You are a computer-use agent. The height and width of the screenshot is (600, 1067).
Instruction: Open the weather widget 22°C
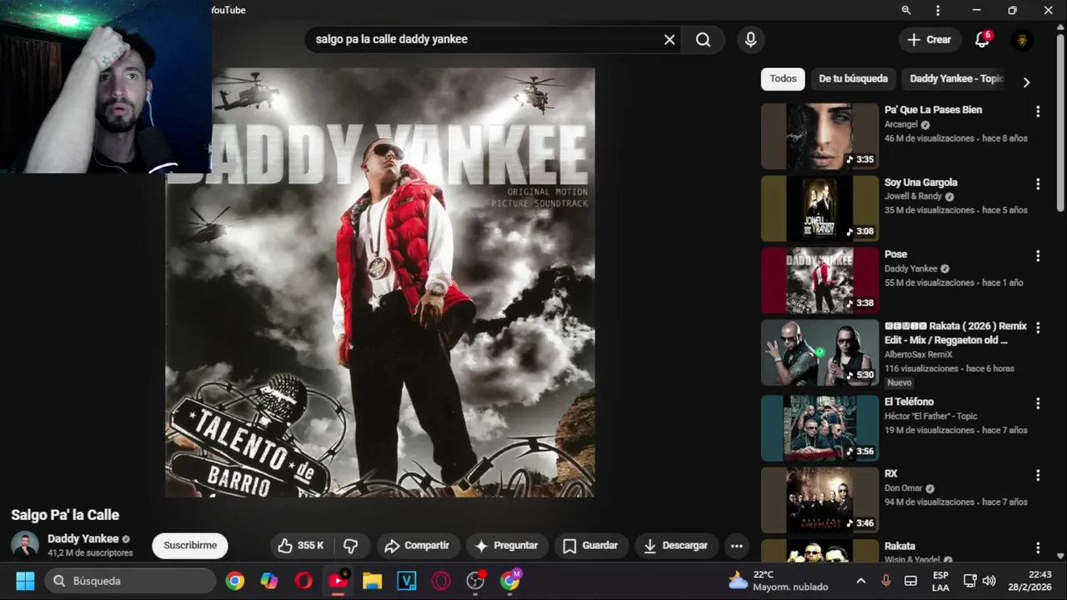point(778,581)
